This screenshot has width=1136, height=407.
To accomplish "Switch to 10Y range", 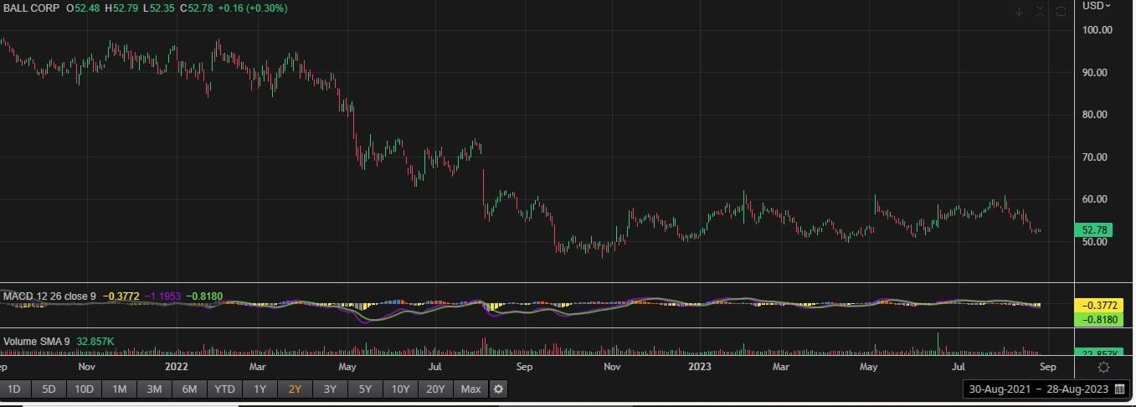I will coord(400,389).
